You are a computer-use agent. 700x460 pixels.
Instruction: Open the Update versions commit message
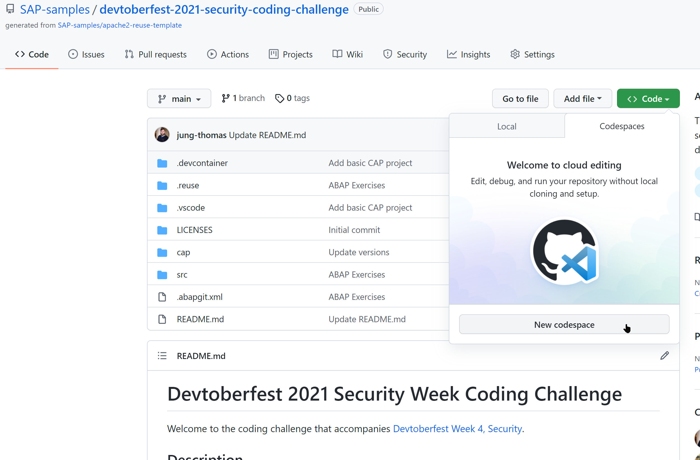point(359,252)
